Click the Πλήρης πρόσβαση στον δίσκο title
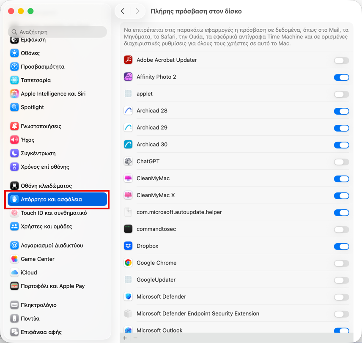This screenshot has width=362, height=343. 196,11
